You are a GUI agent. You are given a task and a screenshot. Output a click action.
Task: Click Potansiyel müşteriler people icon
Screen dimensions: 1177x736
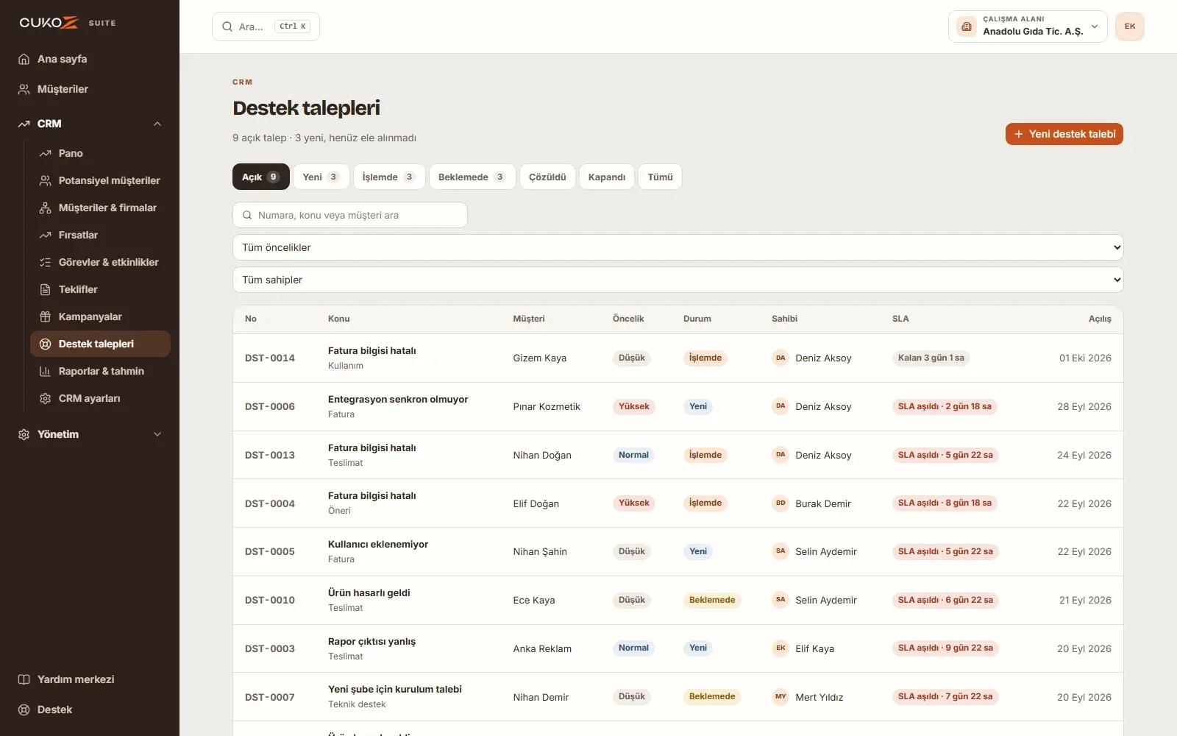(45, 180)
